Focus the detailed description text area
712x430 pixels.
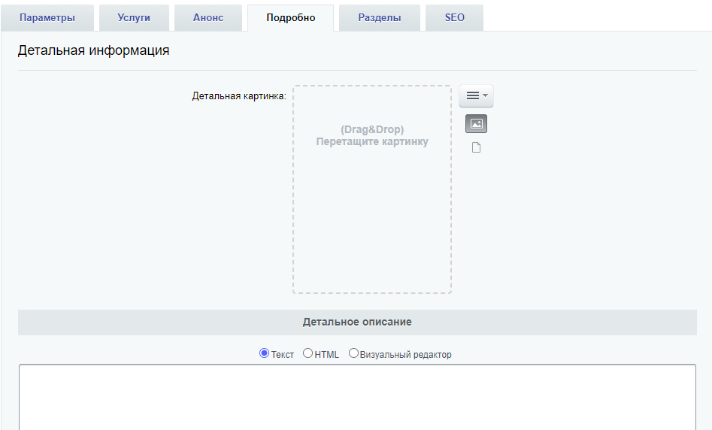coord(357,397)
